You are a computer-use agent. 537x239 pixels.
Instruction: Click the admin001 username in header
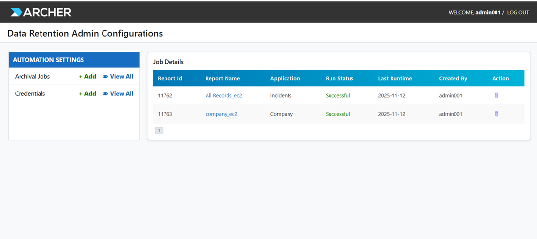tap(488, 12)
